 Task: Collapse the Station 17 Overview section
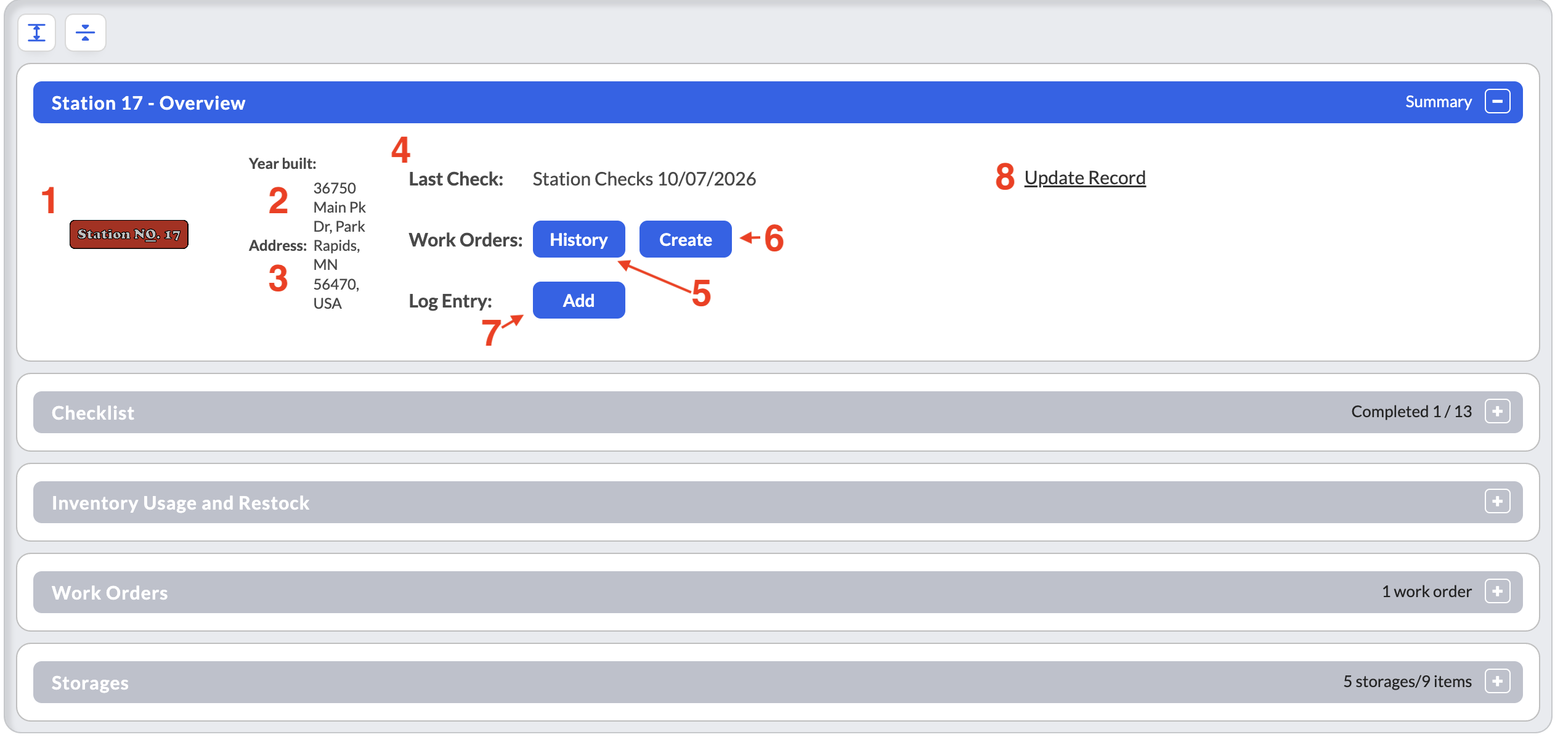coord(1497,102)
